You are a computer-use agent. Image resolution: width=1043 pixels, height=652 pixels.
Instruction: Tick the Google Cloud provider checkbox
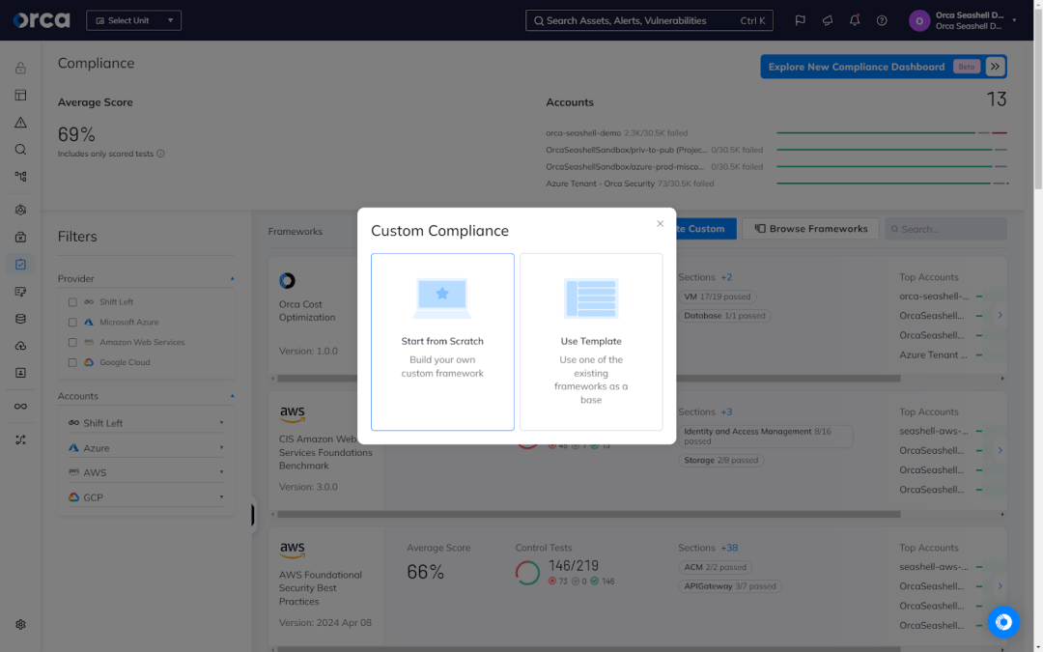[x=72, y=362]
